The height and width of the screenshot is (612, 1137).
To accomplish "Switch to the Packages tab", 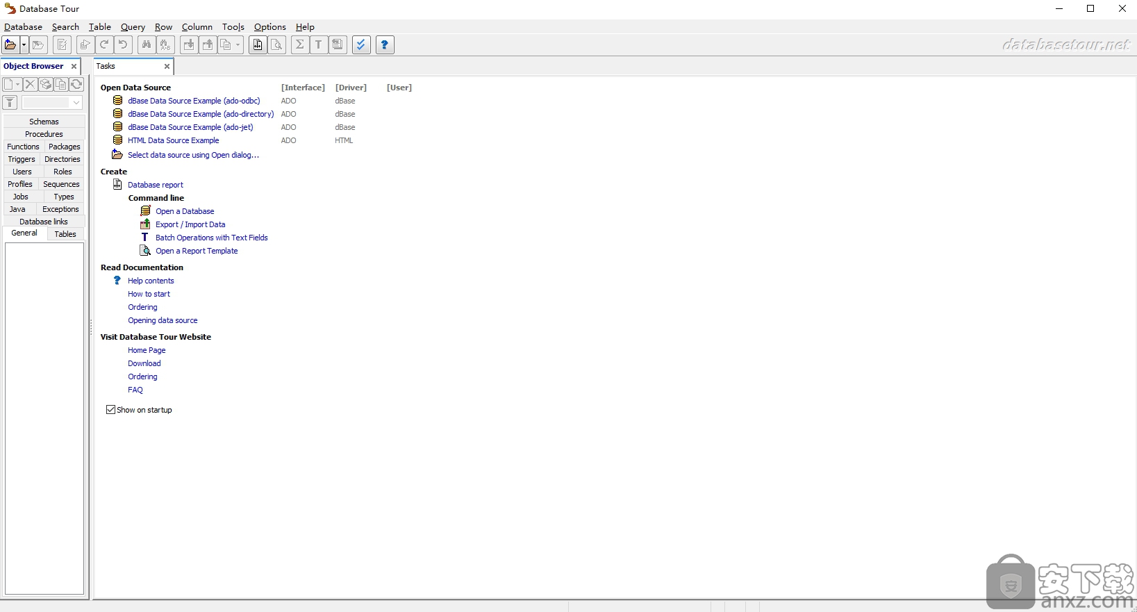I will pyautogui.click(x=65, y=147).
